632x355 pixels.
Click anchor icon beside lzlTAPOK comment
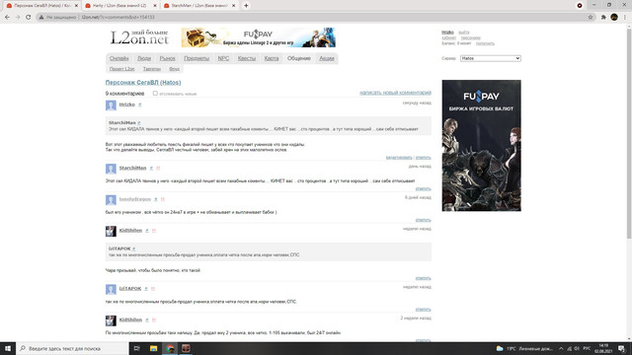(146, 289)
